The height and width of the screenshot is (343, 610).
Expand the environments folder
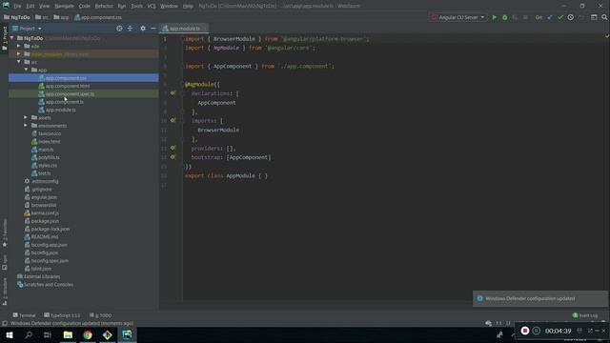[x=26, y=126]
